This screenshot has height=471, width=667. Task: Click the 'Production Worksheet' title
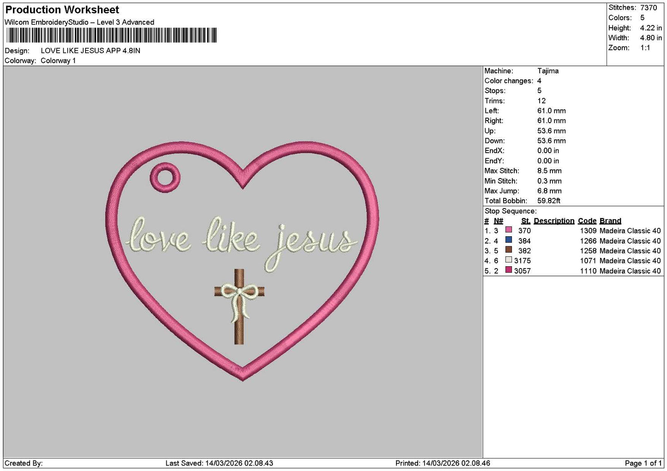point(62,10)
